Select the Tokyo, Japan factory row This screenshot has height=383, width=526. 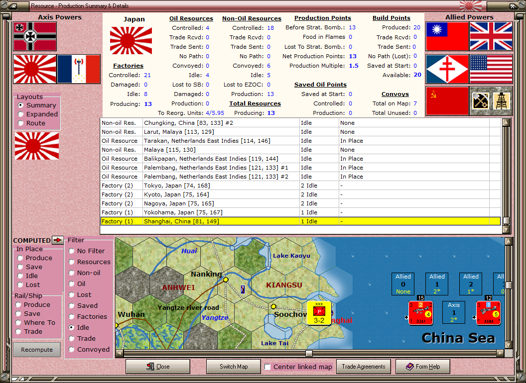point(300,186)
